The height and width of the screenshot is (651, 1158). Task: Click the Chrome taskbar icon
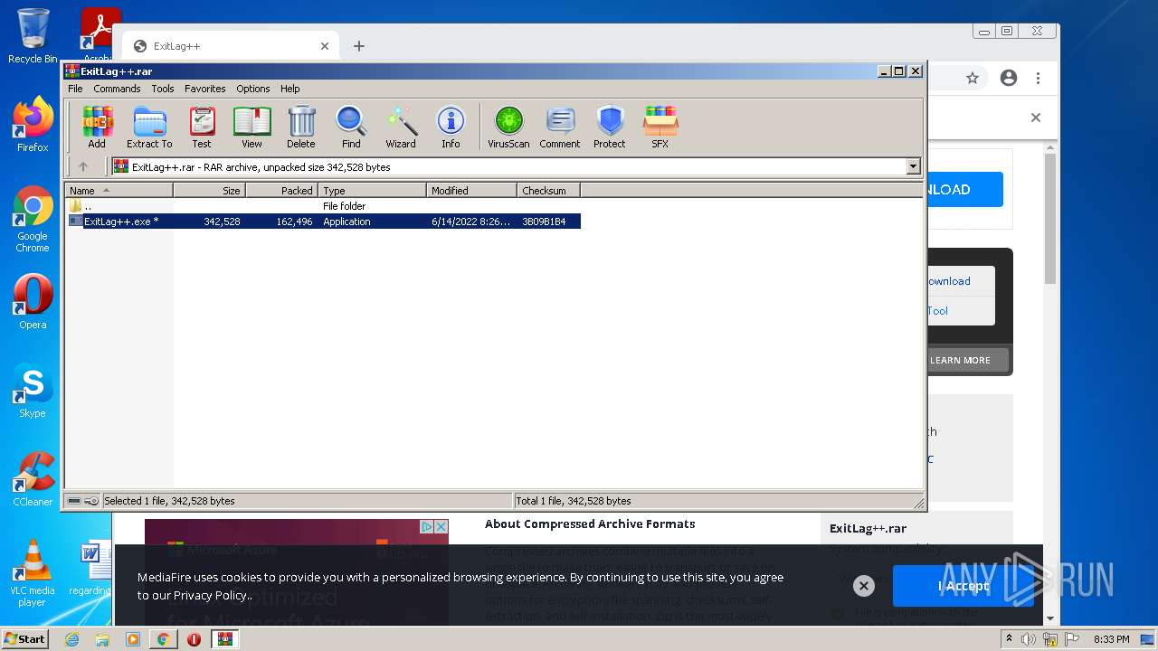coord(163,639)
